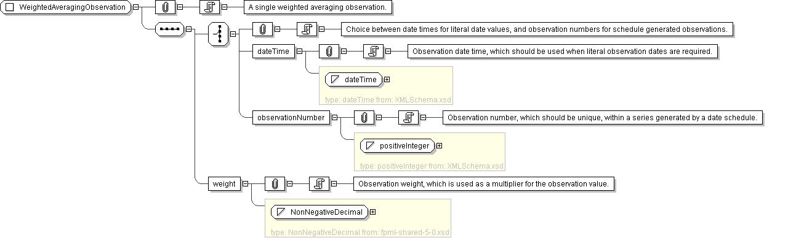
Task: Click the documentation icon on weight row
Action: tap(320, 183)
